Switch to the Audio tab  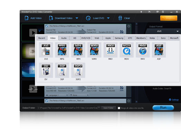tap(64, 38)
